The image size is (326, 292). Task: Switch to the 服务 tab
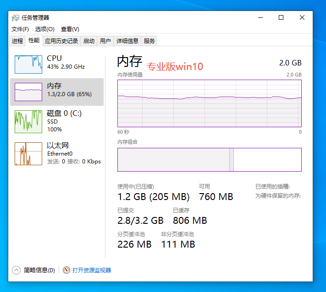pyautogui.click(x=149, y=41)
